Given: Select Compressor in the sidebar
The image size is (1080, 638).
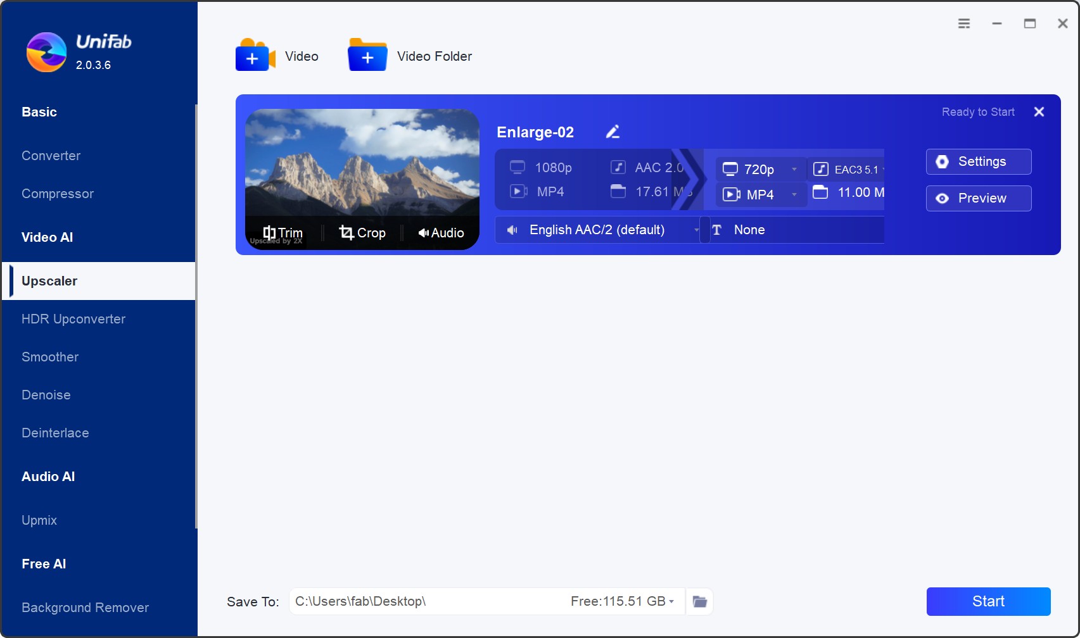Looking at the screenshot, I should point(99,194).
